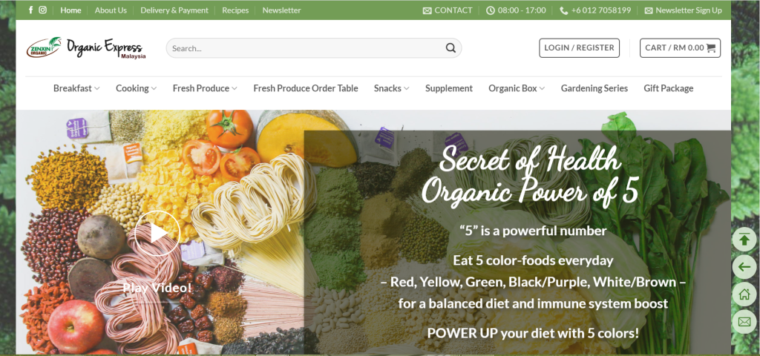This screenshot has height=356, width=760.
Task: Click the Newsletter Sign Up link
Action: [x=683, y=10]
